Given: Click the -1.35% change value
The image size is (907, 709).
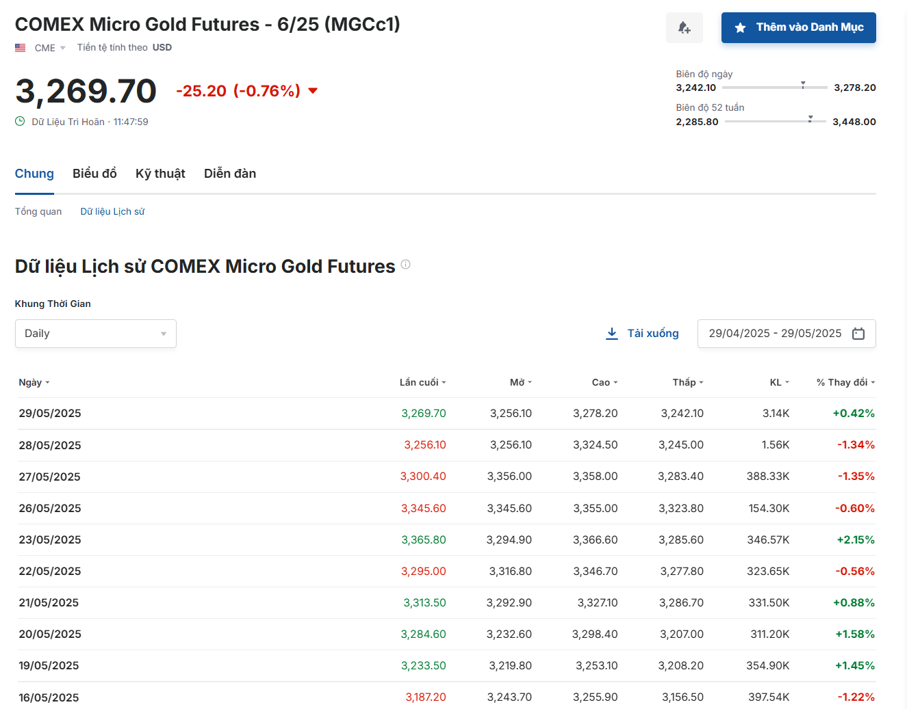Looking at the screenshot, I should tap(856, 477).
